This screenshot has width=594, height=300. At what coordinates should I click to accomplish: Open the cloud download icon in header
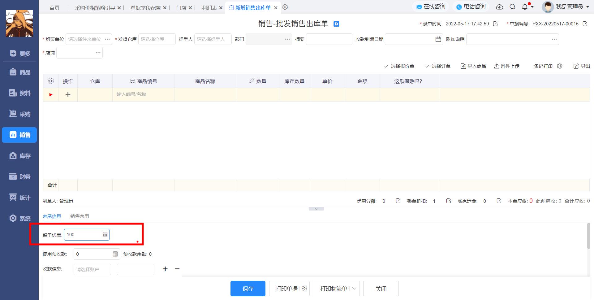[499, 7]
